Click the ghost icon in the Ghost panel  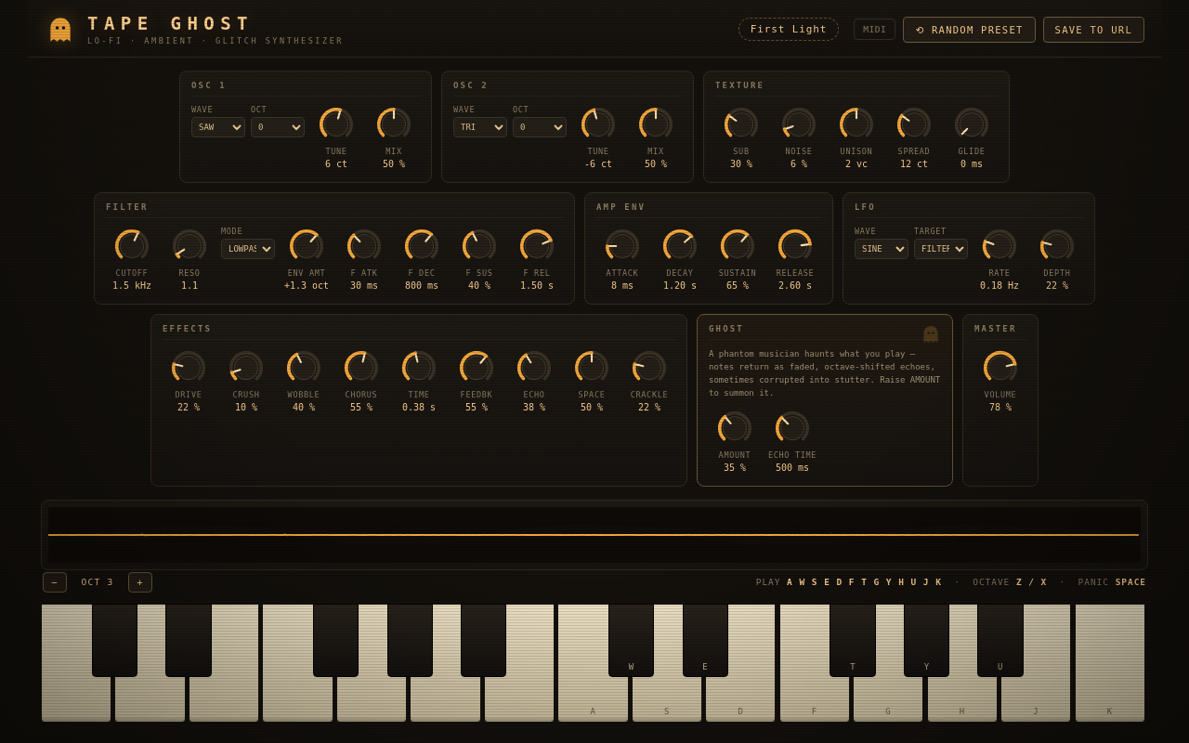931,334
